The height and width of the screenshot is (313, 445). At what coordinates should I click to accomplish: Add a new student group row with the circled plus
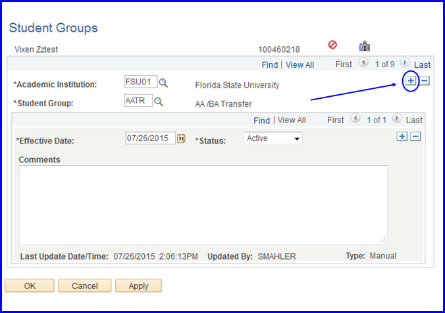pyautogui.click(x=410, y=80)
